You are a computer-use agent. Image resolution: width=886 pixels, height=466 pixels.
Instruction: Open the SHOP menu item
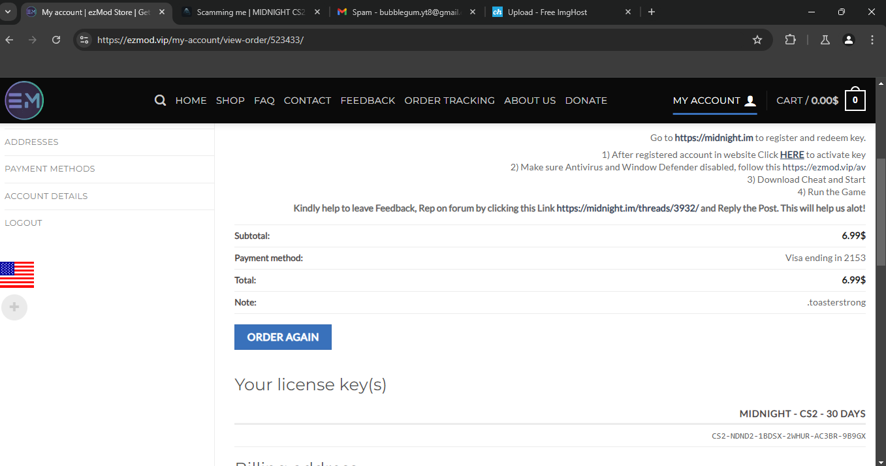(x=230, y=101)
